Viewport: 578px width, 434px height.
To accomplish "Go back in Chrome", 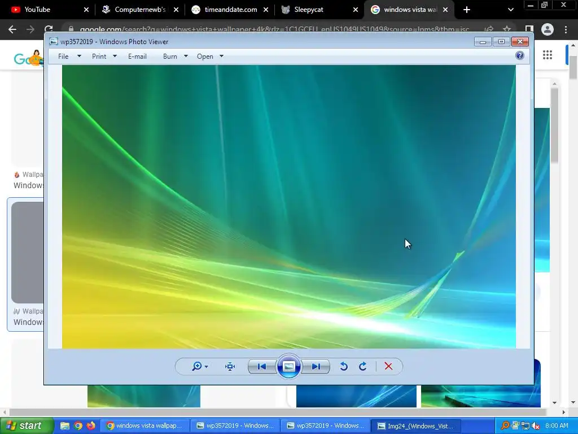I will pyautogui.click(x=12, y=29).
